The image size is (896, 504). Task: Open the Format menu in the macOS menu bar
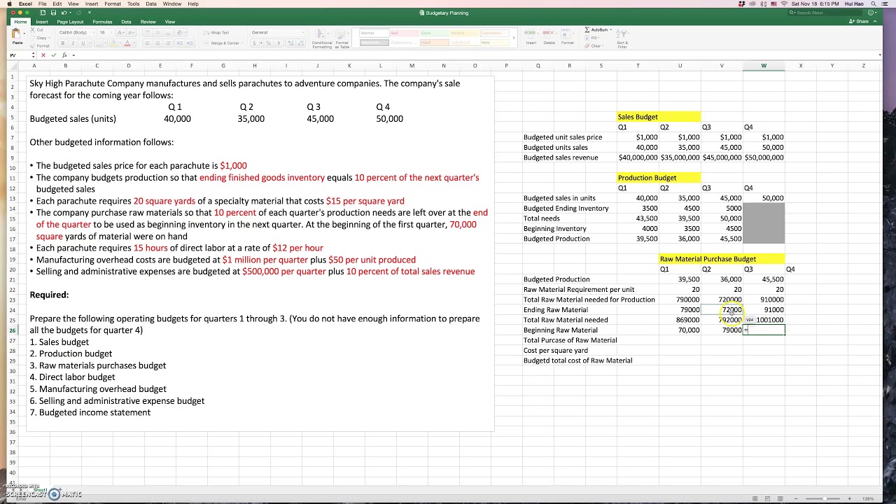(x=113, y=3)
